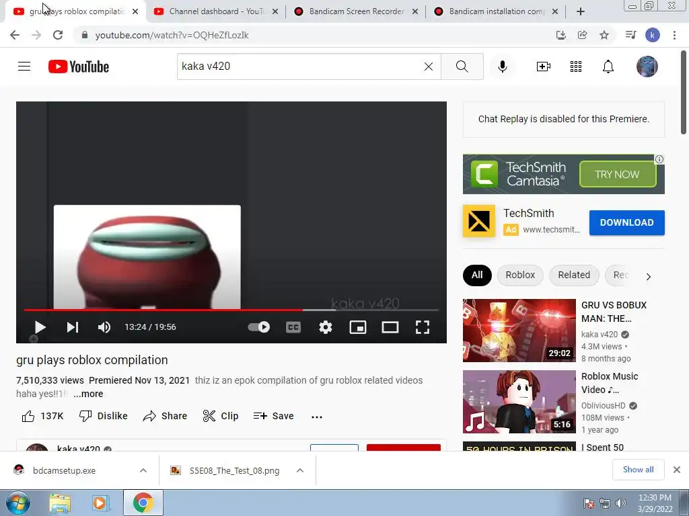Open the YouTube hamburger guide menu
This screenshot has width=689, height=516.
click(24, 67)
